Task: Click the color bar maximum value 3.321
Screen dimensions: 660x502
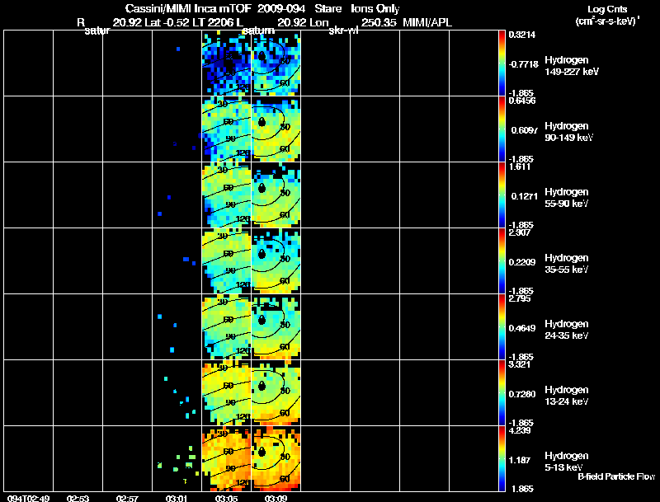Action: coord(520,364)
